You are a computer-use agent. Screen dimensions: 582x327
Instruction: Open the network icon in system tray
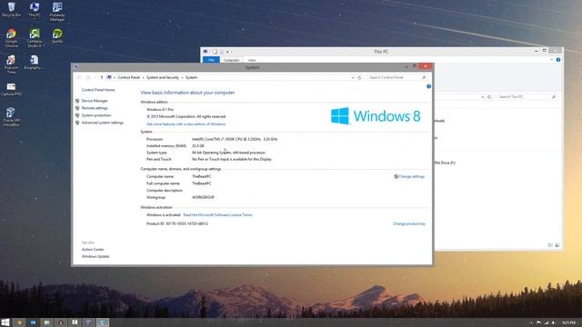tap(546, 323)
